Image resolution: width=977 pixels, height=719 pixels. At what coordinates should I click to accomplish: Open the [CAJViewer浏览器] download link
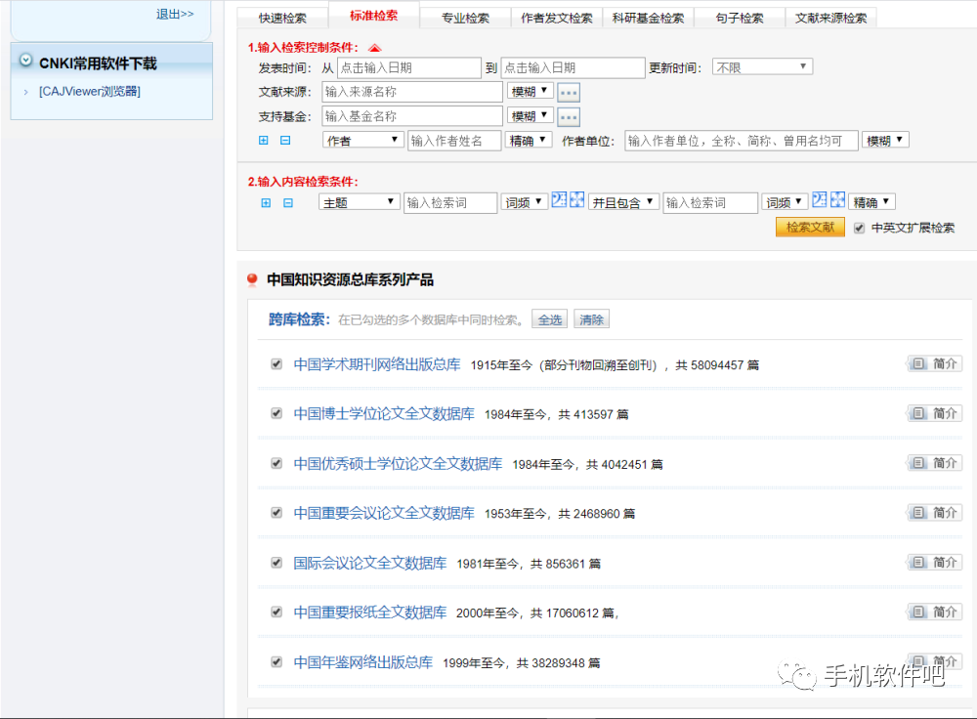(90, 92)
